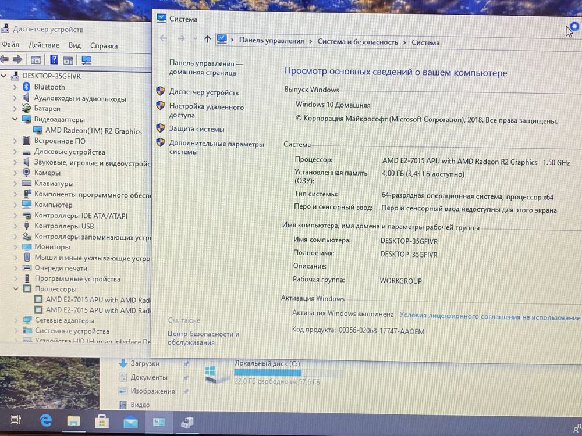Viewport: 582px width, 436px height.
Task: Open Документы in Explorer quick access
Action: [149, 377]
